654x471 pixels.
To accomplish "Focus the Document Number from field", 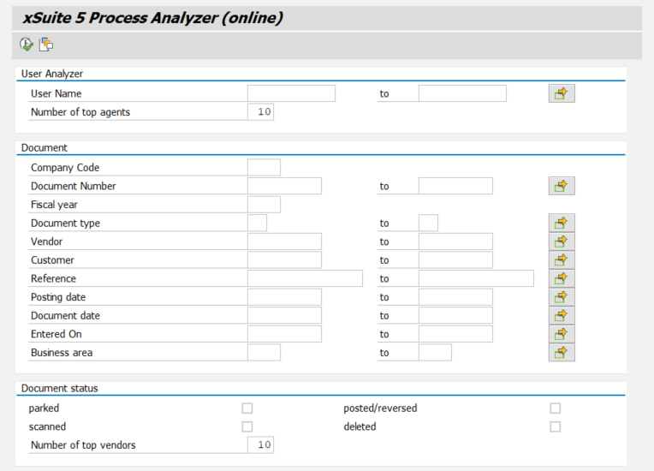I will (284, 186).
